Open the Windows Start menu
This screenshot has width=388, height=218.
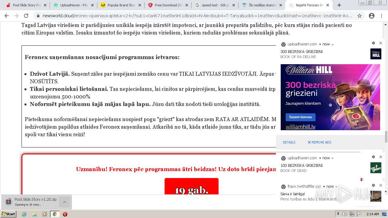click(x=8, y=214)
